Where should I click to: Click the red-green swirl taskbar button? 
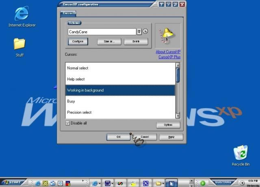point(120,183)
